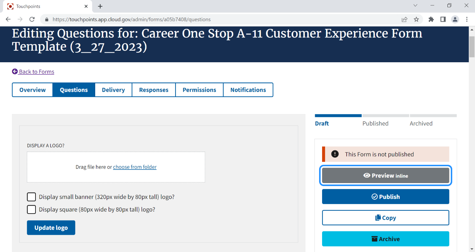
Task: Switch to the Overview tab
Action: [33, 90]
